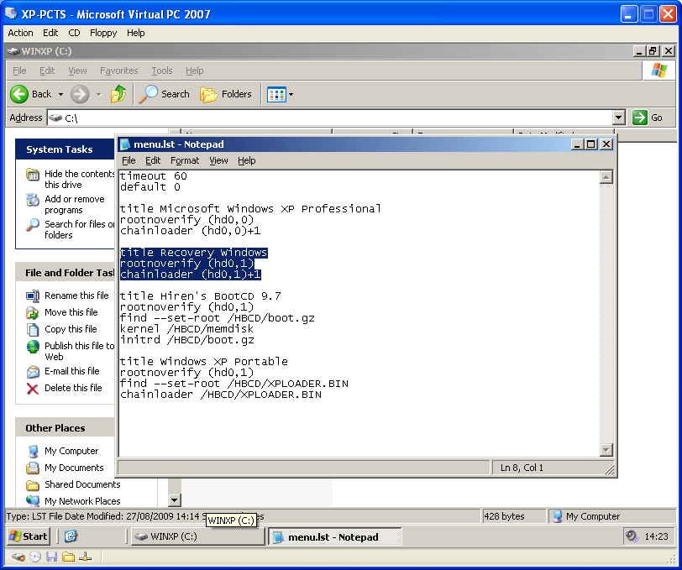Open the Floppy menu in Virtual PC
This screenshot has height=570, width=682.
click(103, 33)
